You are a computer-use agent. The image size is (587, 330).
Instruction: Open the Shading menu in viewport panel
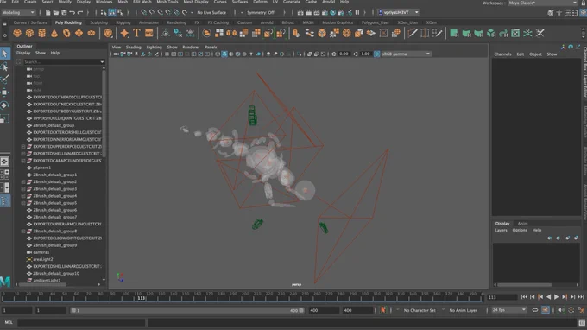[x=133, y=48]
